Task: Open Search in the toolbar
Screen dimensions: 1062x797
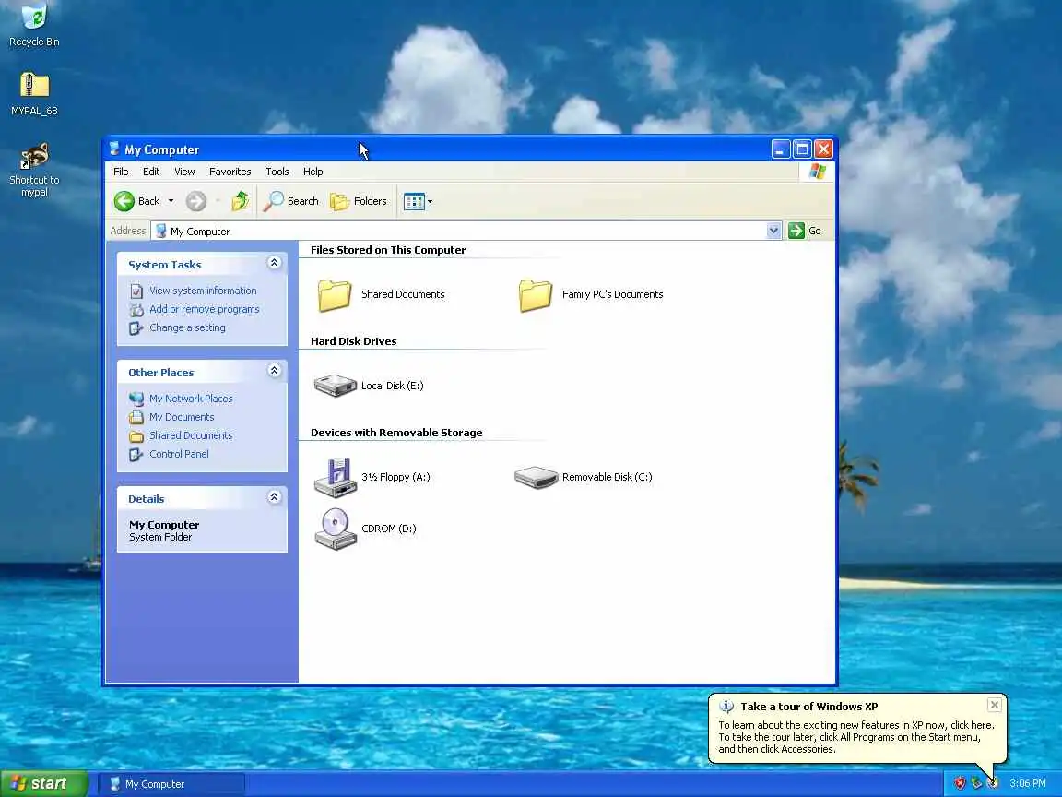Action: click(290, 201)
